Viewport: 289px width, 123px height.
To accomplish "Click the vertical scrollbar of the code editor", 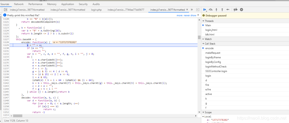I will (199, 37).
